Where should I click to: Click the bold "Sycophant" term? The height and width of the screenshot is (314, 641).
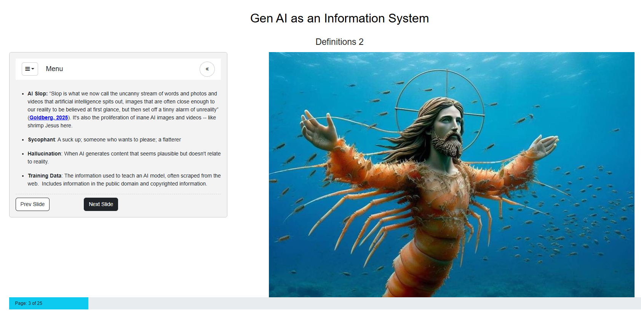pos(41,140)
